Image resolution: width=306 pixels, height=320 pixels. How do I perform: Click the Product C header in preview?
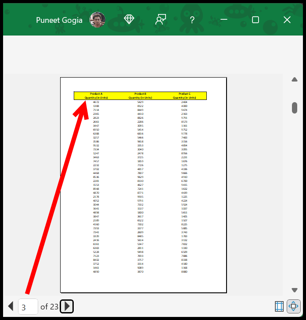(184, 94)
